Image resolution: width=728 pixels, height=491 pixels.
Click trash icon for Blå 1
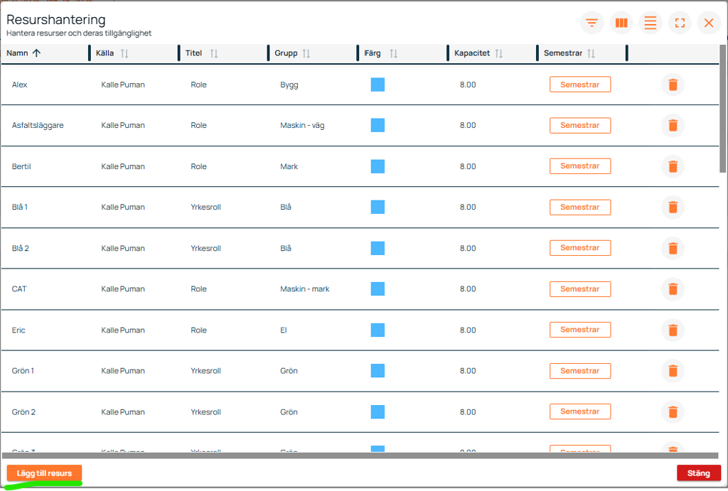(x=673, y=207)
